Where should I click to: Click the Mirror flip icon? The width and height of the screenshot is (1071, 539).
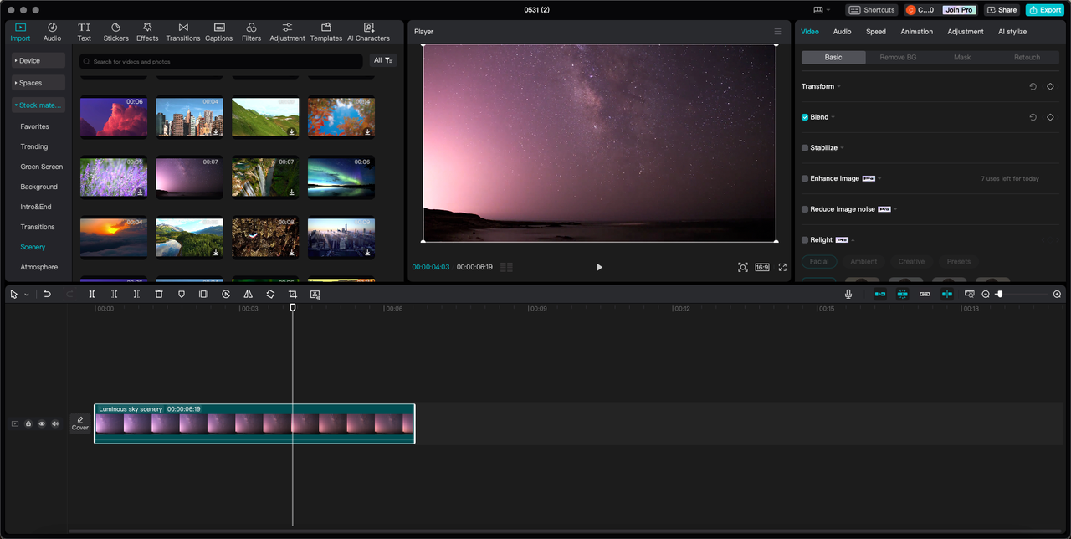[248, 295]
